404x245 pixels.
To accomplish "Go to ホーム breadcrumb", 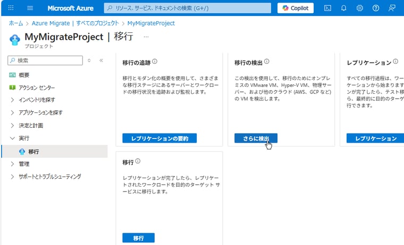I will pos(16,23).
